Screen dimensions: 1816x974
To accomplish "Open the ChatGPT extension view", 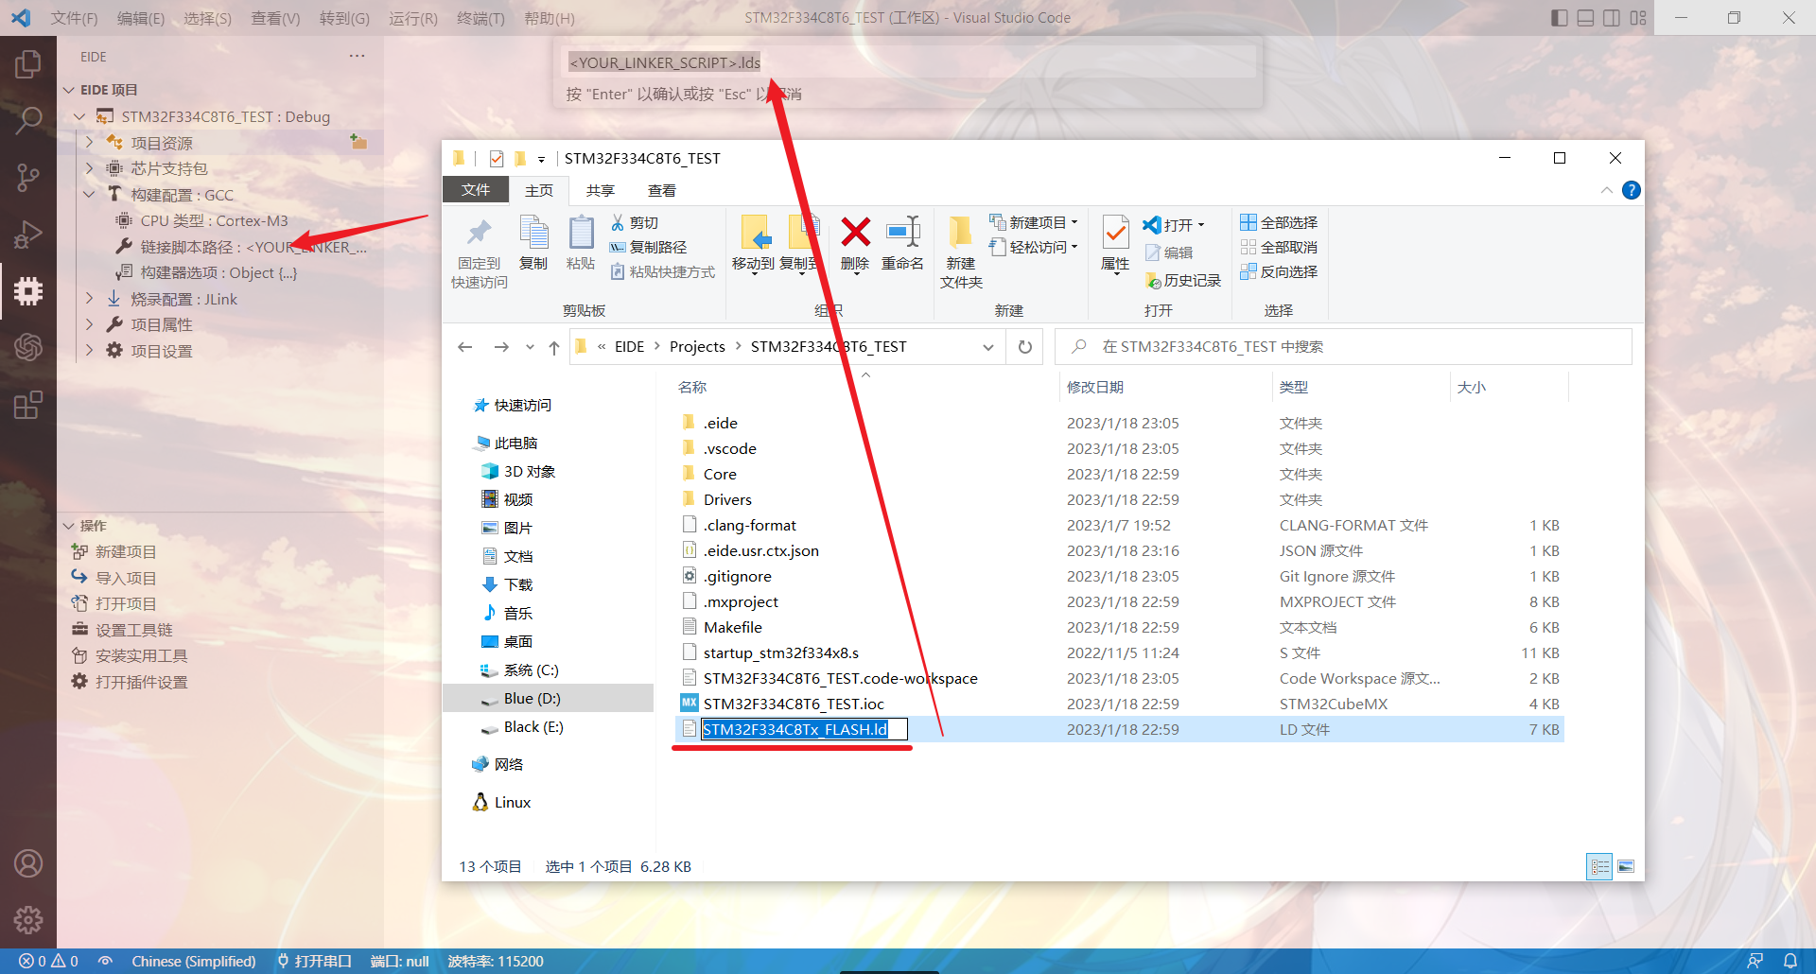I will [28, 347].
